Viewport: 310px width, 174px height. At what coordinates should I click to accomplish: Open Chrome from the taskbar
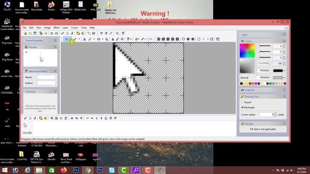88,170
